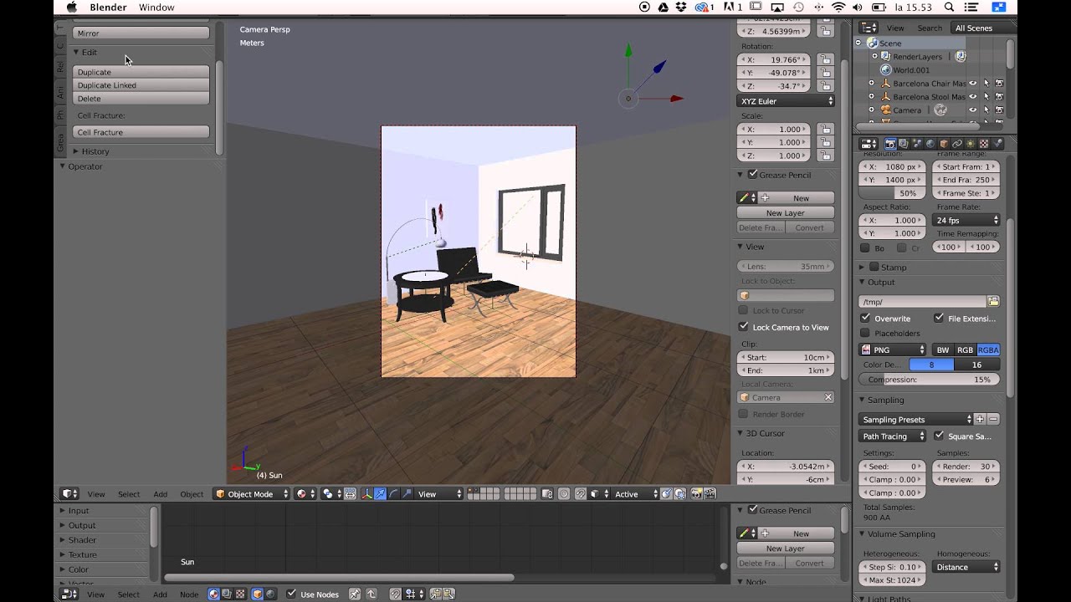1071x602 pixels.
Task: Click the pin node tree icon
Action: [x=355, y=594]
